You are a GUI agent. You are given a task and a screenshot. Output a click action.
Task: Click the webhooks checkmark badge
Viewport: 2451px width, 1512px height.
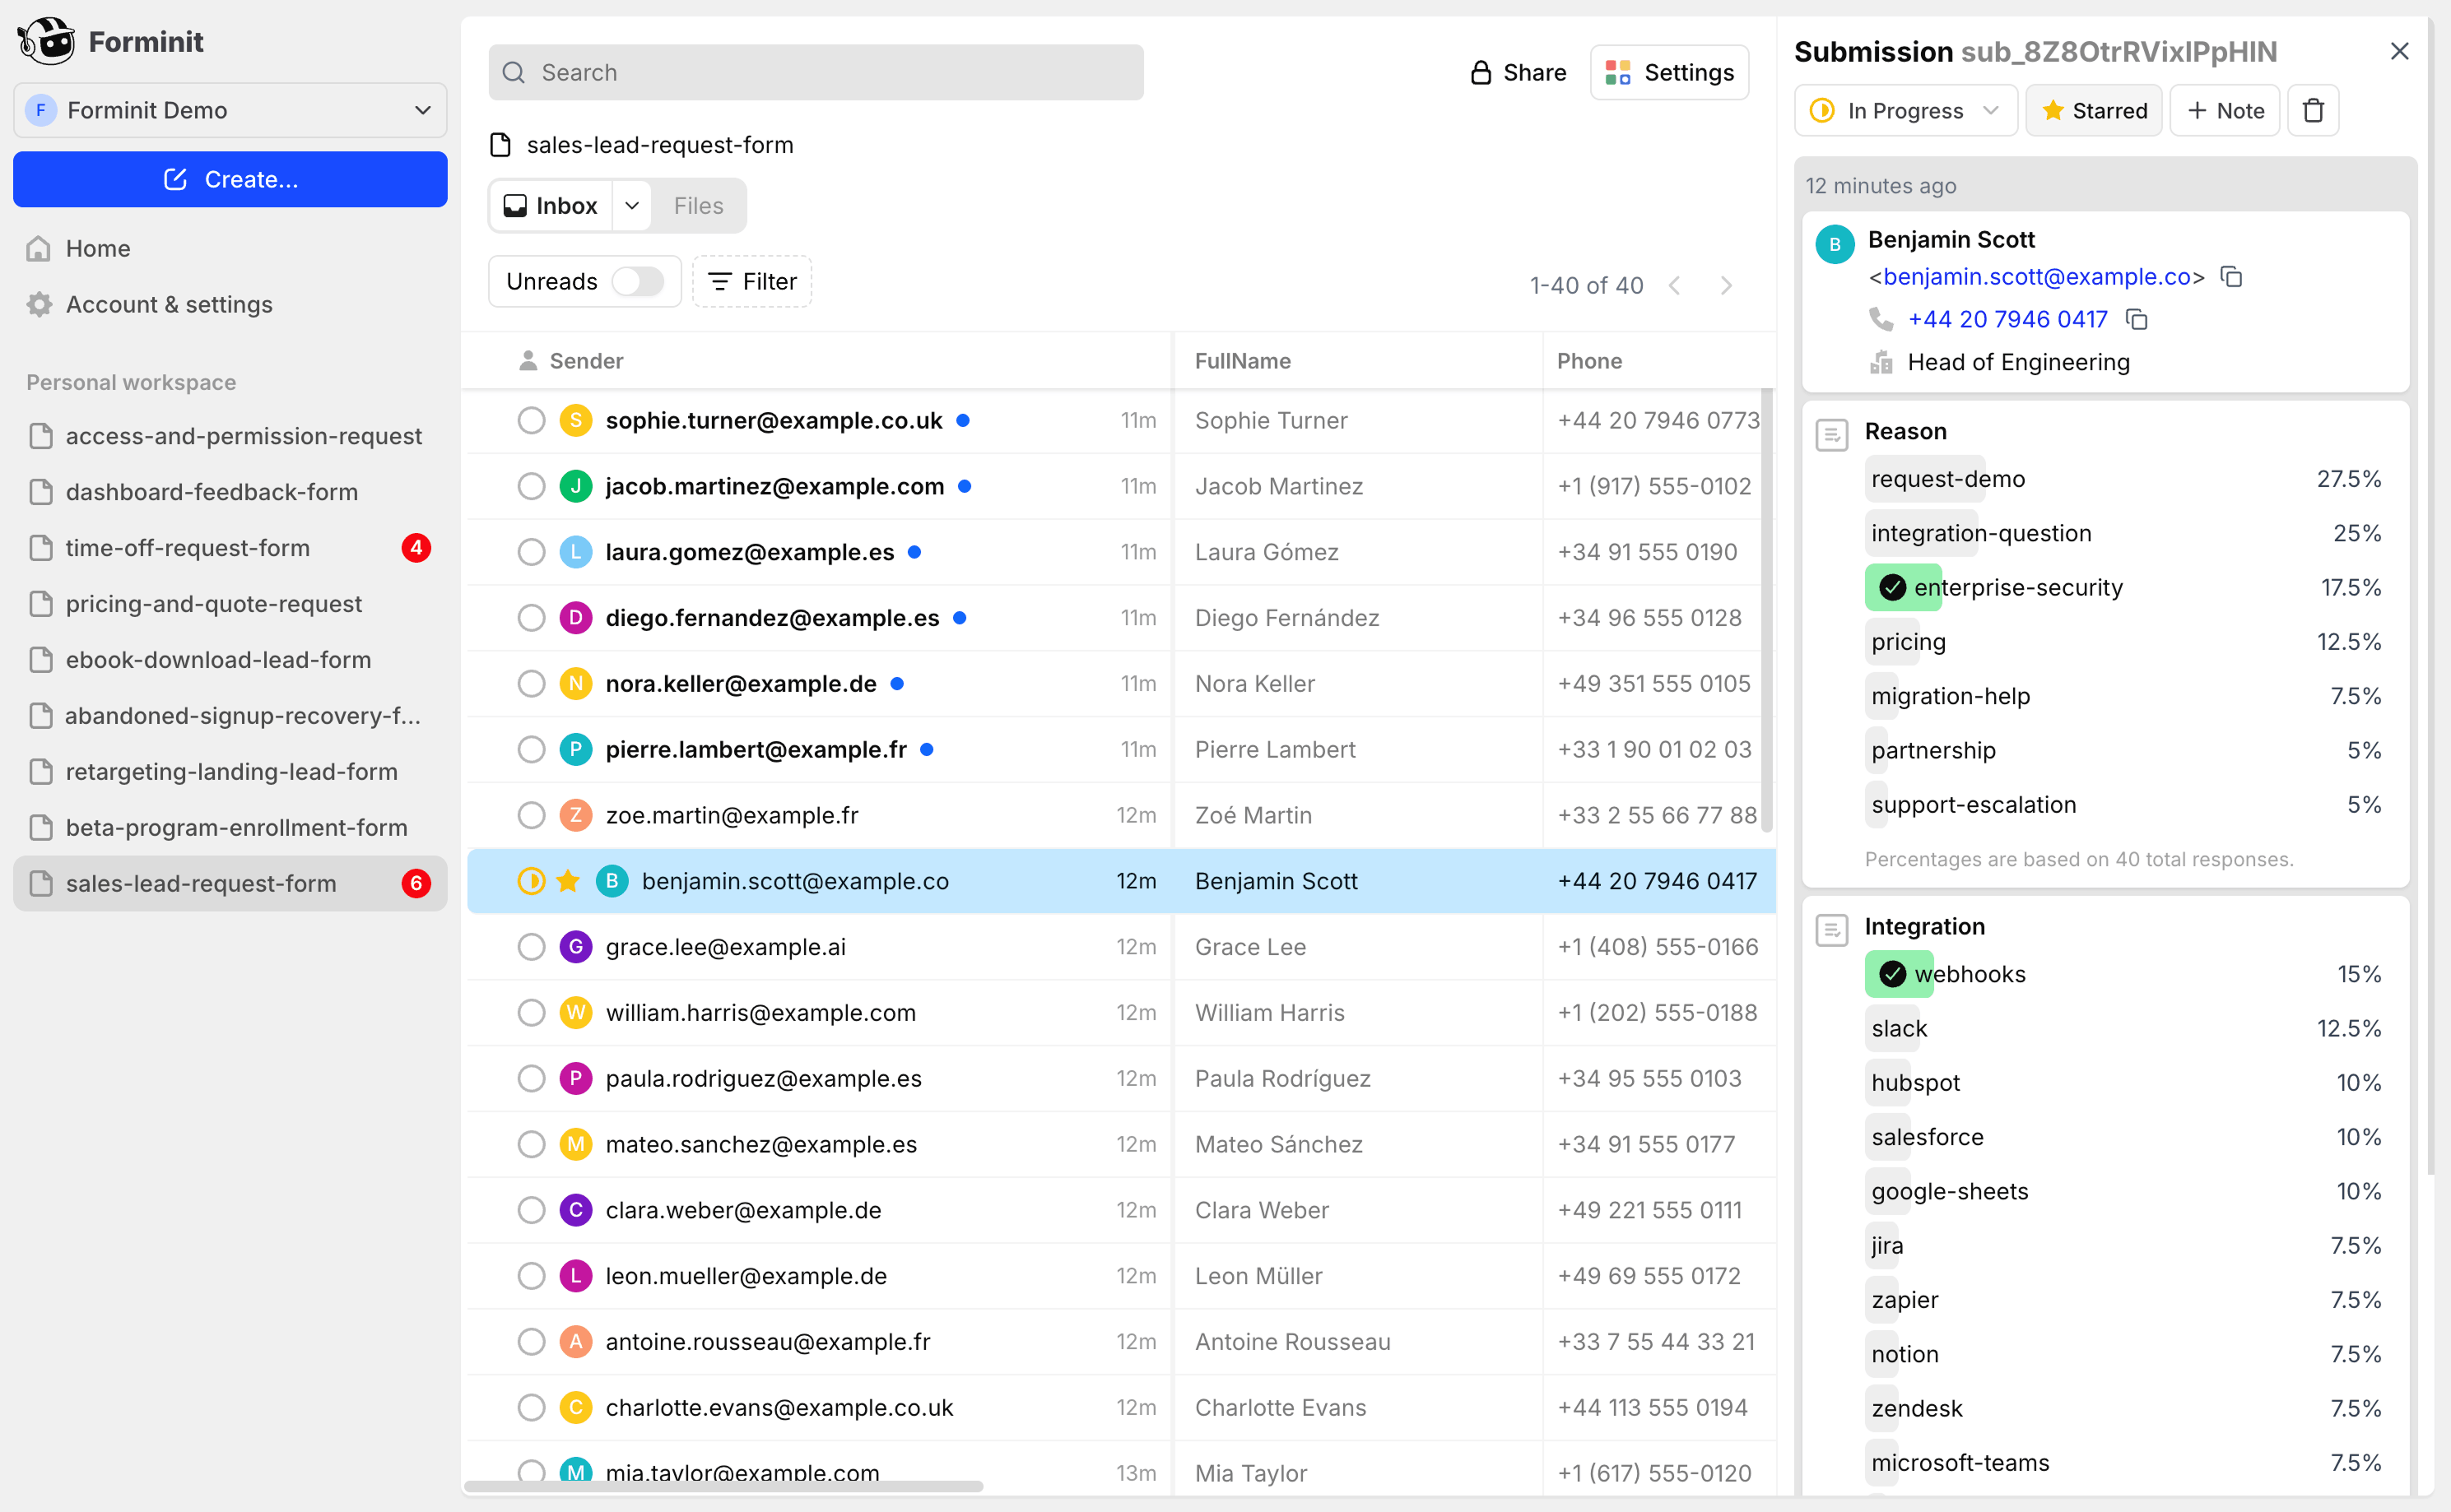(x=1893, y=973)
